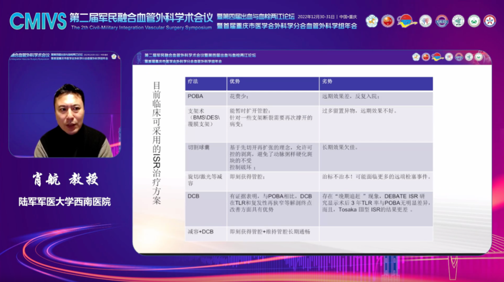This screenshot has height=282, width=504.
Task: Click the 能暂时扩开管腔 cell
Action: [273, 124]
